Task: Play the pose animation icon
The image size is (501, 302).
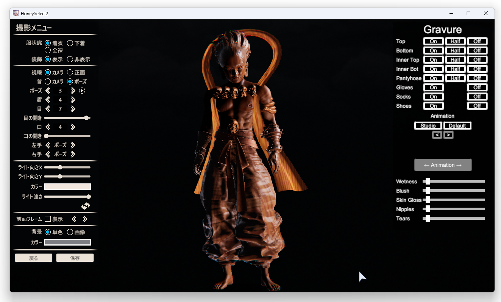Action: [x=82, y=91]
